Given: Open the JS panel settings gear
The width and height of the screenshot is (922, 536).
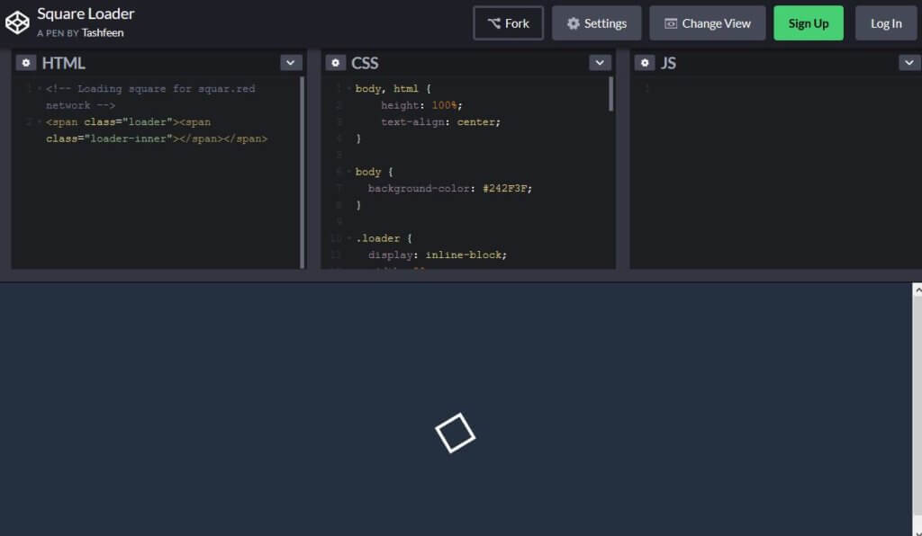Looking at the screenshot, I should (645, 62).
